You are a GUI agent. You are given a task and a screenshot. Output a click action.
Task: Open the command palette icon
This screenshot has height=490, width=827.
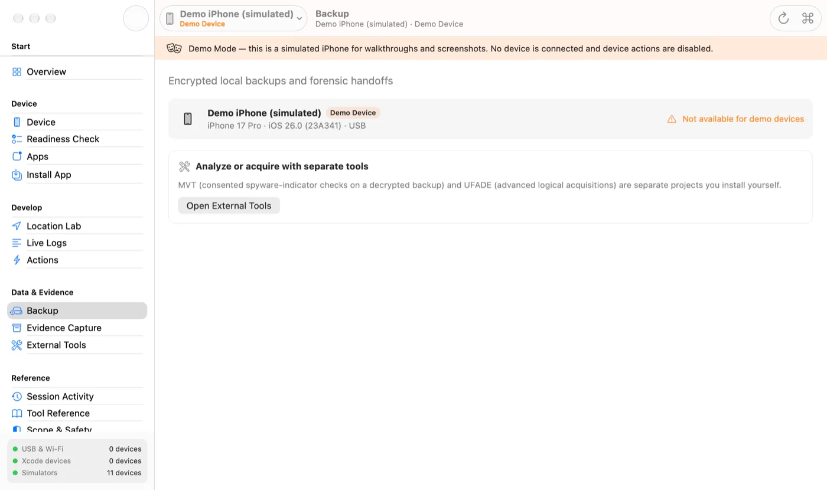(x=808, y=18)
